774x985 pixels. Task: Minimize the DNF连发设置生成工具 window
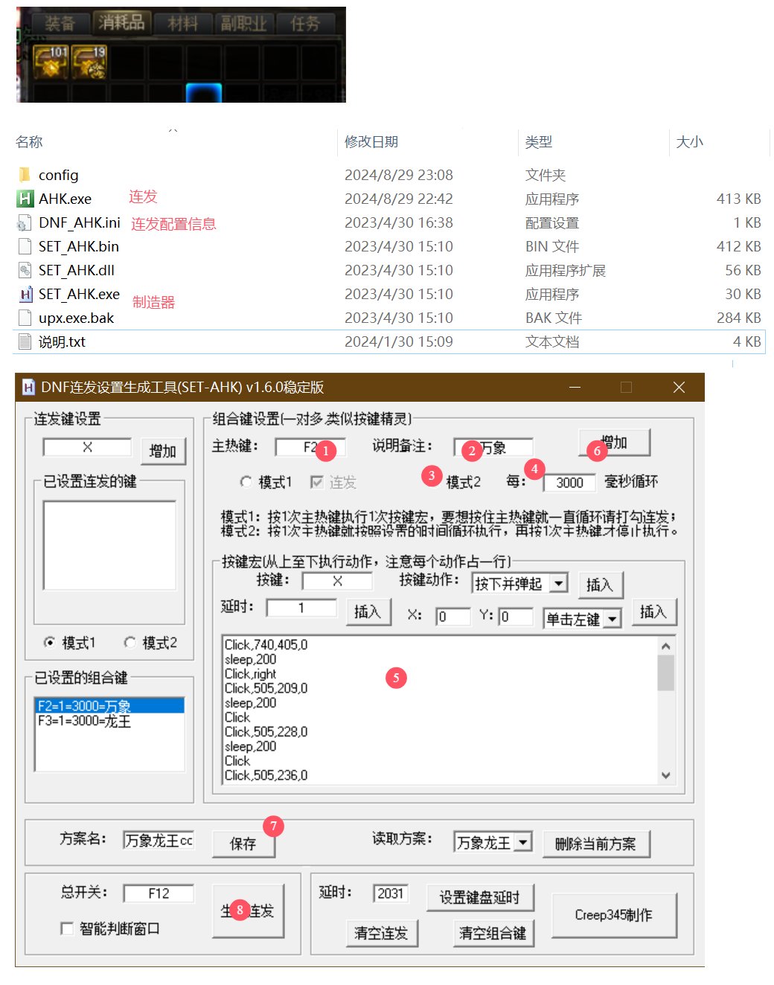coord(575,387)
